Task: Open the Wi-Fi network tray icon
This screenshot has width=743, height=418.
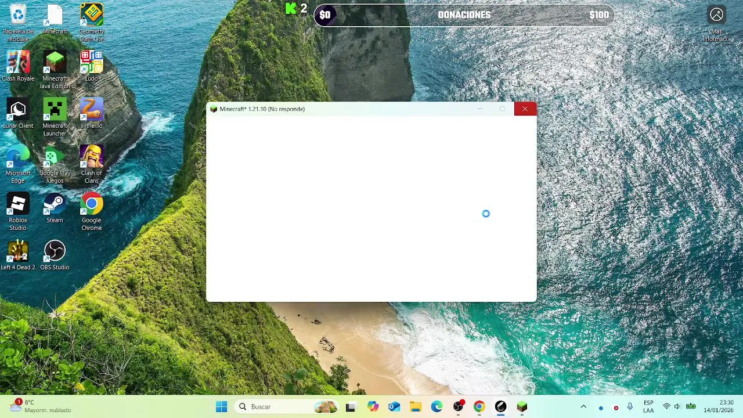Action: click(666, 407)
